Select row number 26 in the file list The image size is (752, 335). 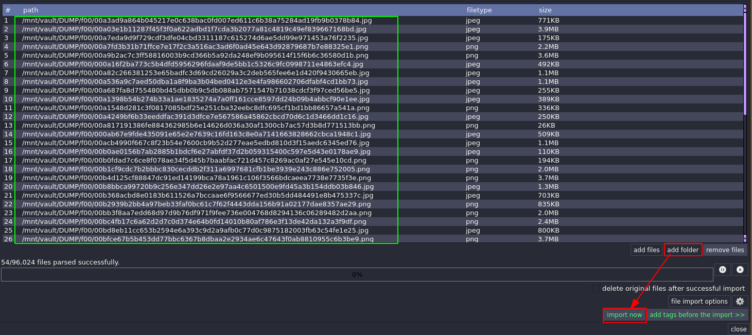coord(372,239)
